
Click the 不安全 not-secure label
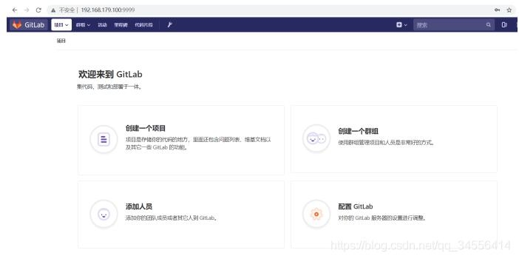(67, 10)
